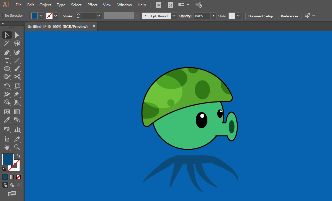Open the Effect menu

(92, 5)
